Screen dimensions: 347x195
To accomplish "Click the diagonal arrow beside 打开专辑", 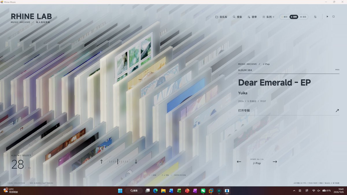I will pyautogui.click(x=337, y=111).
